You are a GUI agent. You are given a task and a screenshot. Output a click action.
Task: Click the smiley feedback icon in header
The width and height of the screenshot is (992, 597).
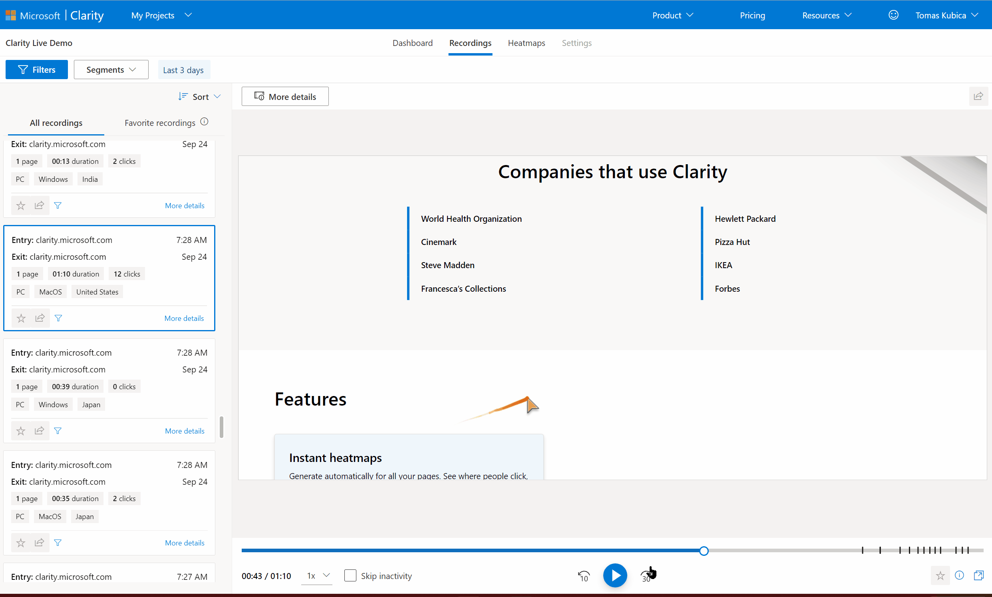pyautogui.click(x=893, y=15)
